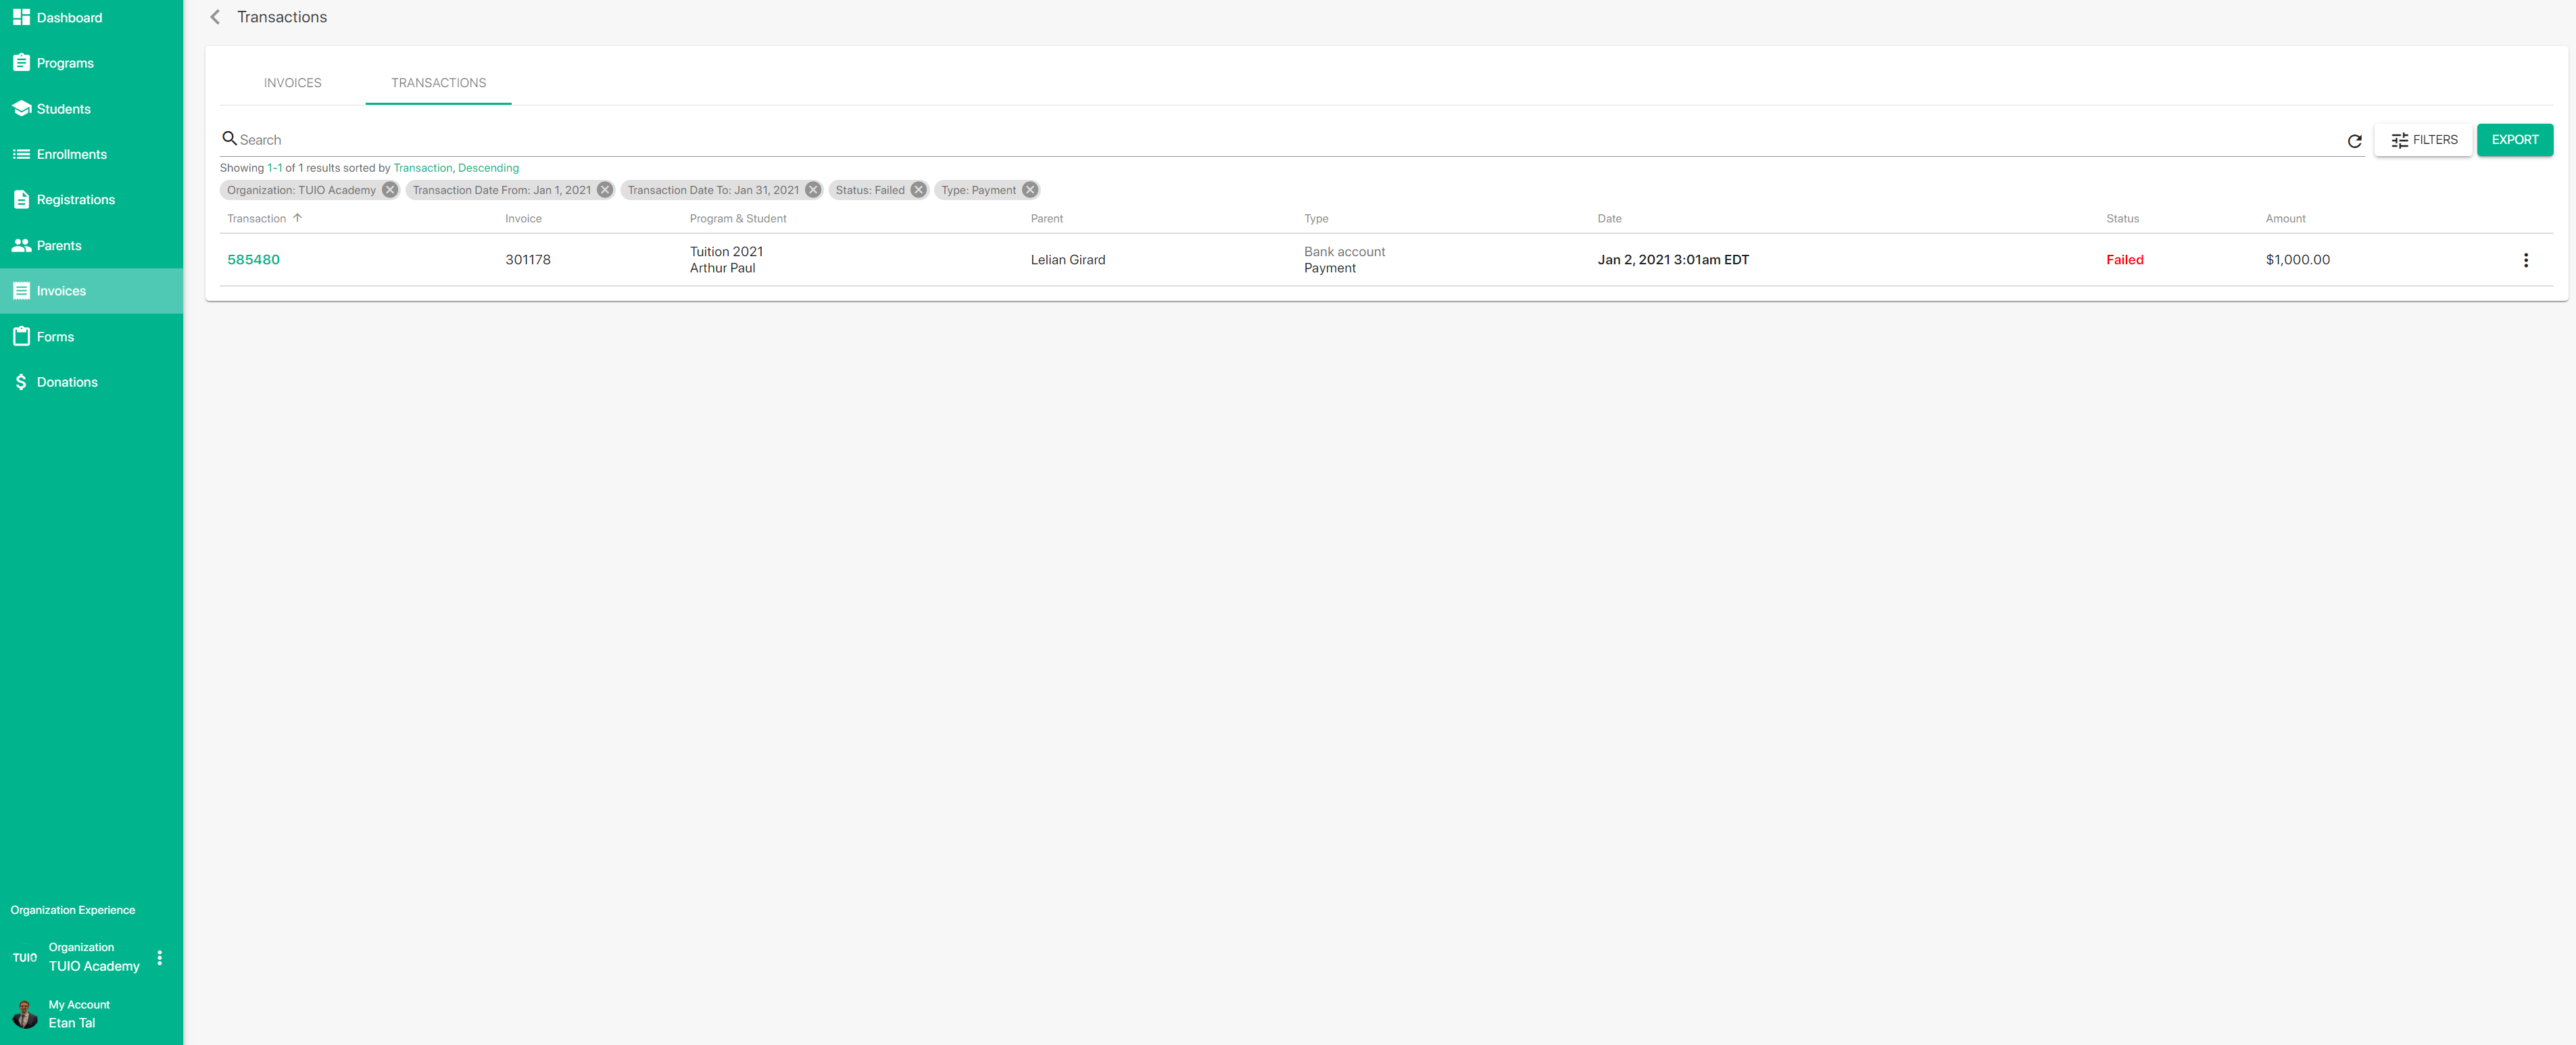Go back using the left chevron arrow

(x=215, y=17)
